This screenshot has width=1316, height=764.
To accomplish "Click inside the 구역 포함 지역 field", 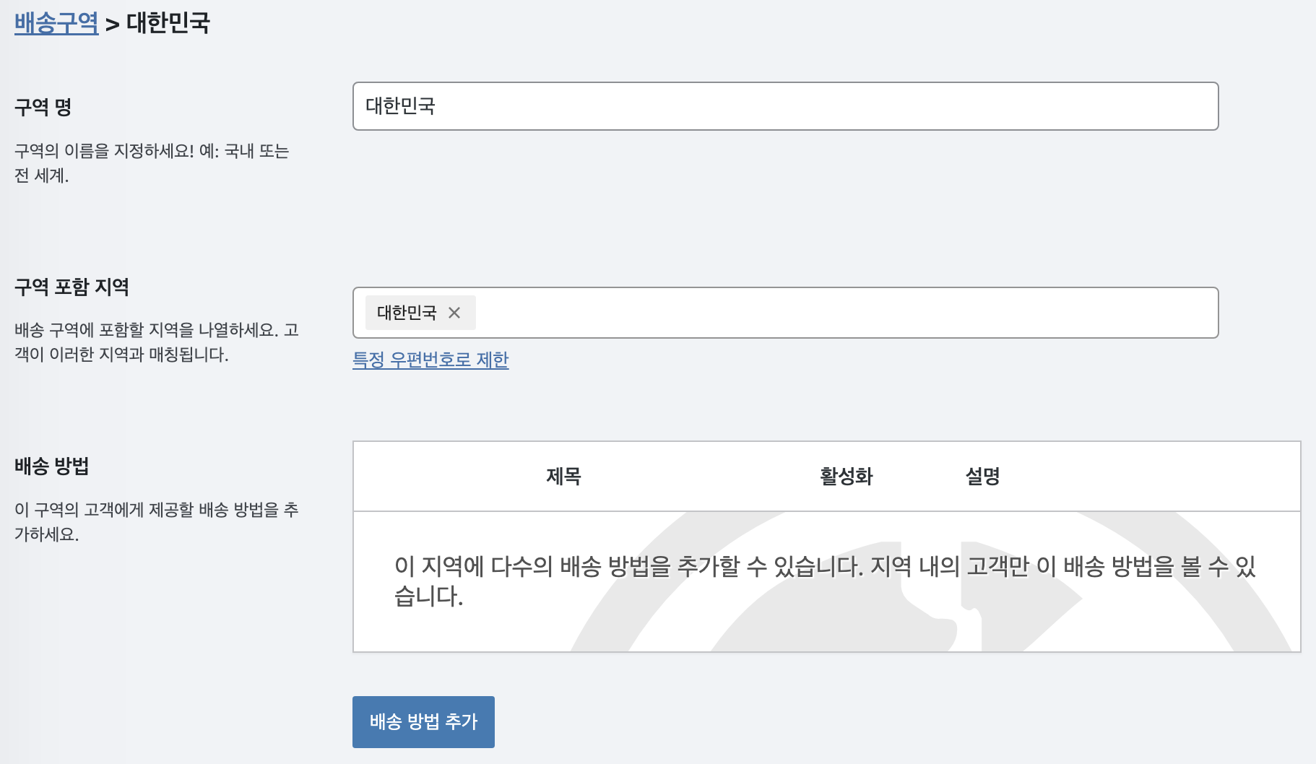I will (785, 313).
